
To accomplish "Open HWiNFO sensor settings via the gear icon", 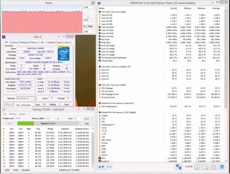I will pos(214,167).
